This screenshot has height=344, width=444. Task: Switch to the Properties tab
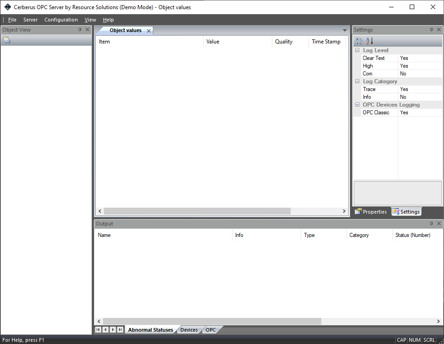[371, 212]
